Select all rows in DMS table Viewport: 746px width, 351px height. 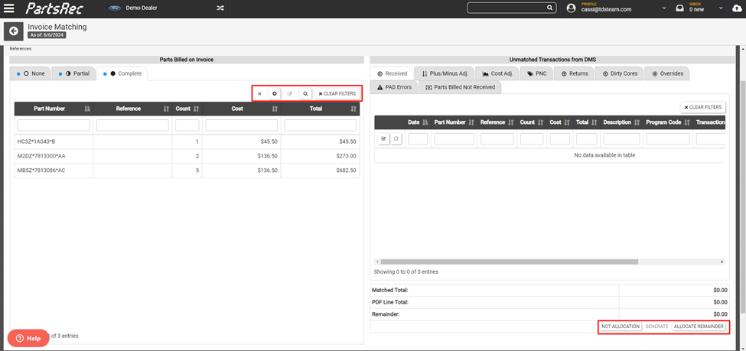click(383, 139)
